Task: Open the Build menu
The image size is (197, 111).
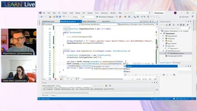Action: [x=71, y=13]
